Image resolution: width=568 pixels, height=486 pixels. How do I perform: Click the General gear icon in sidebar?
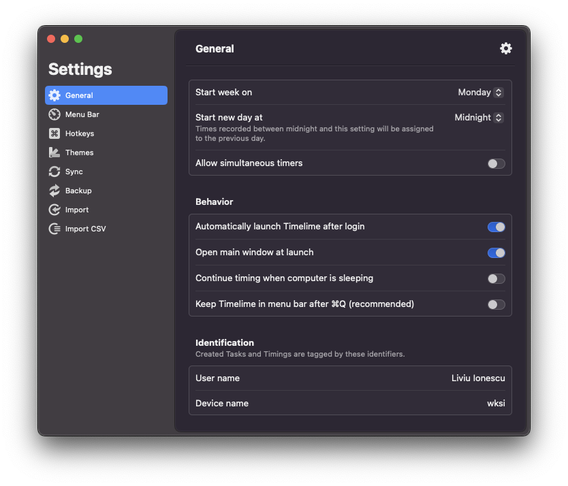point(54,95)
